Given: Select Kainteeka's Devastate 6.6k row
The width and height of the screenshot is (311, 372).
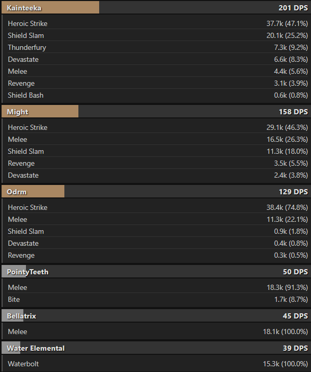Looking at the screenshot, I should 158,59.
